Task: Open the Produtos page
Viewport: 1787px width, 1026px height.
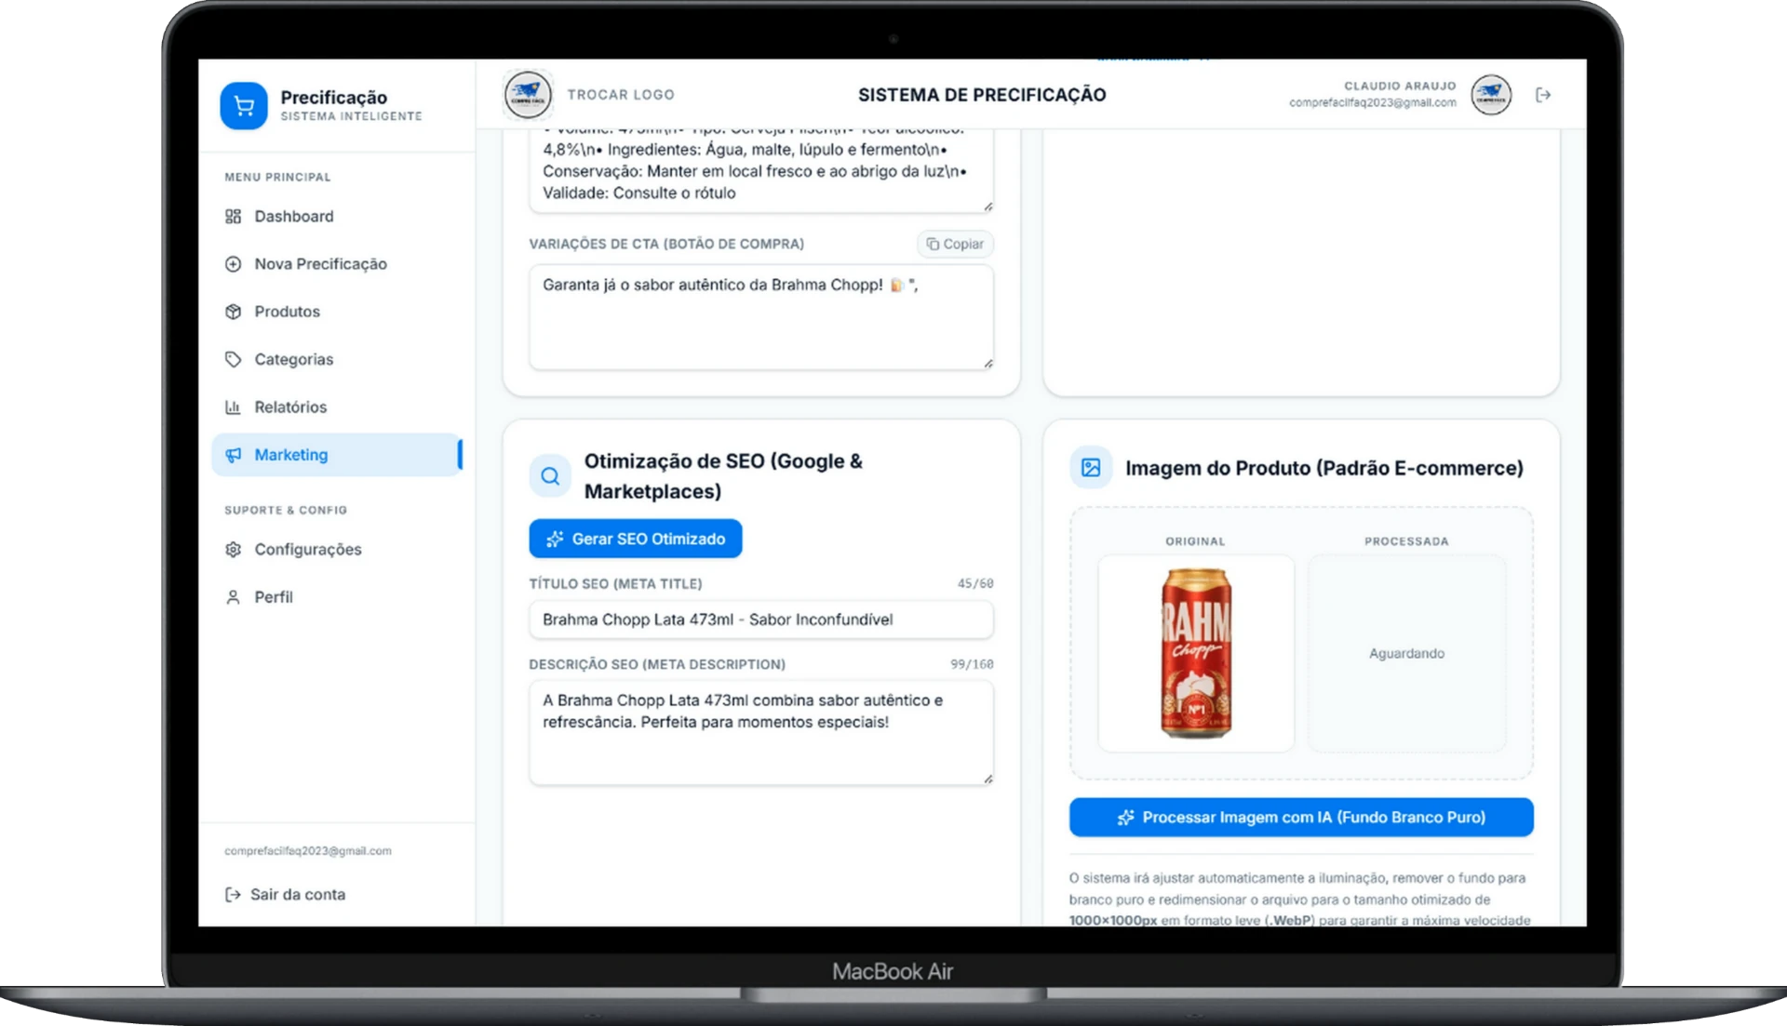Action: click(337, 312)
